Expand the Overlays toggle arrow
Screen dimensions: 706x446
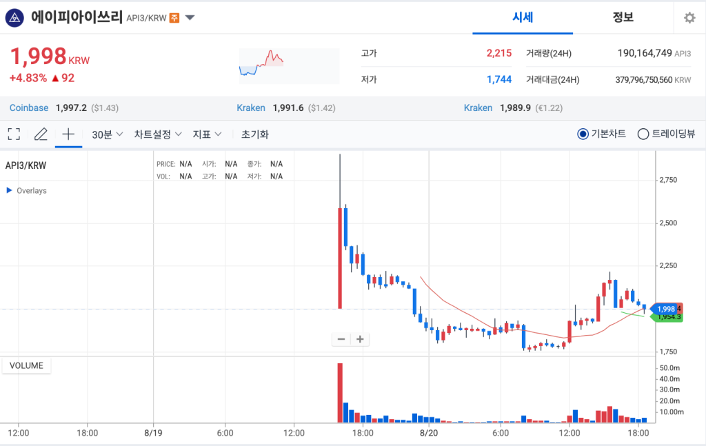point(9,190)
